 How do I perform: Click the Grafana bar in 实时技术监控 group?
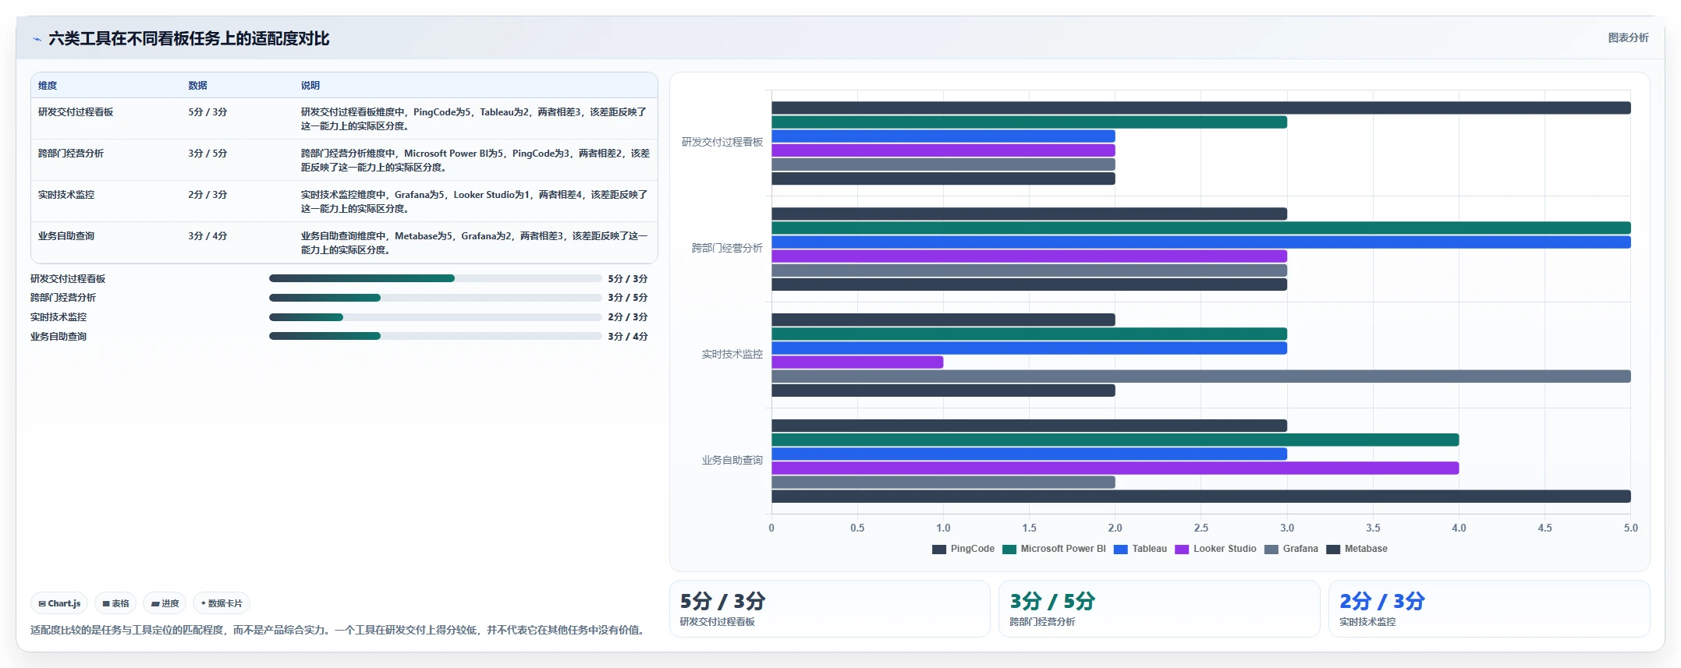click(x=1200, y=376)
